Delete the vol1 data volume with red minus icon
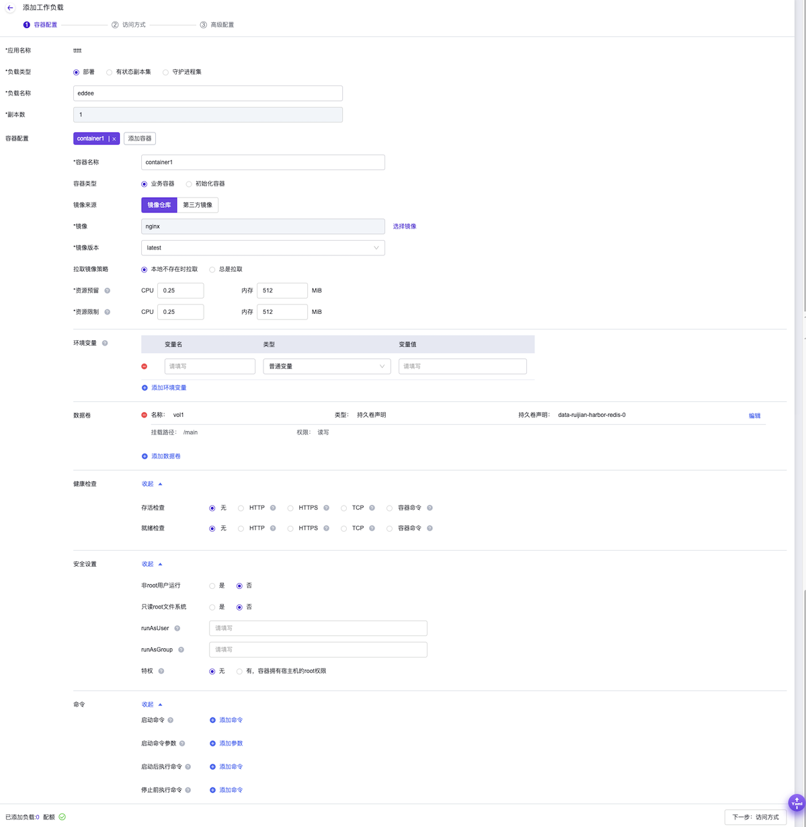The height and width of the screenshot is (827, 806). 145,415
